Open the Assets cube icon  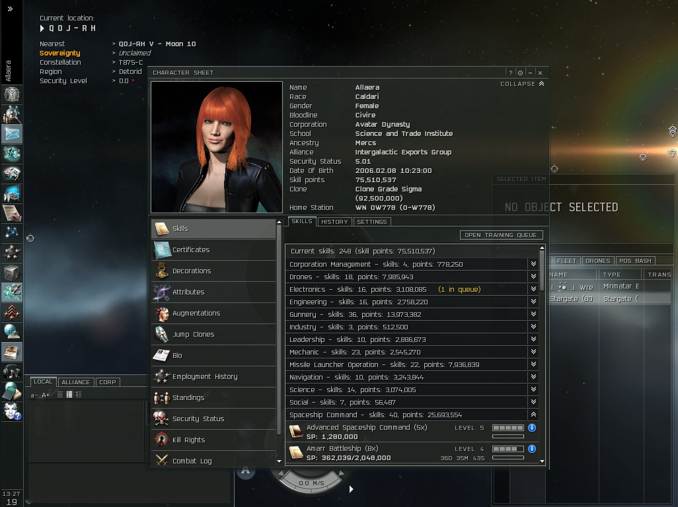12,273
